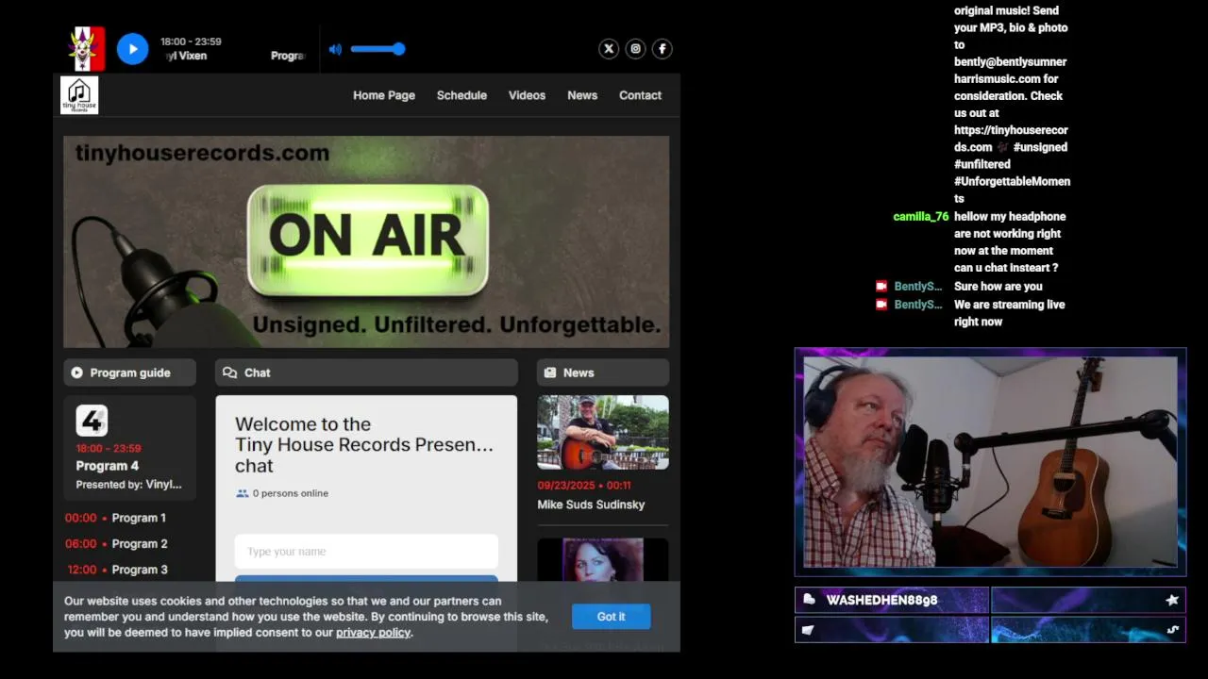Screen dimensions: 1208x679
Task: Click the '0 persons online' text
Action: [290, 493]
